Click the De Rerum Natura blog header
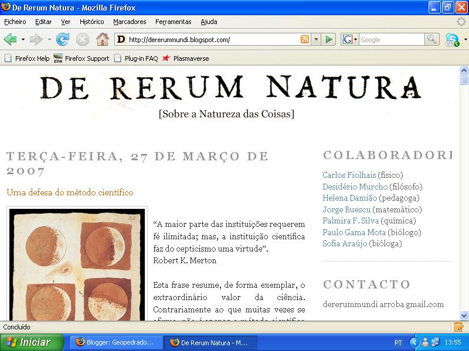 (230, 87)
